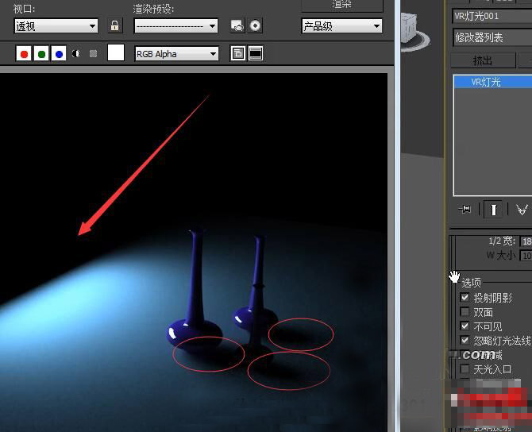Click the lock viewport padlock icon
532x432 pixels.
(x=114, y=25)
